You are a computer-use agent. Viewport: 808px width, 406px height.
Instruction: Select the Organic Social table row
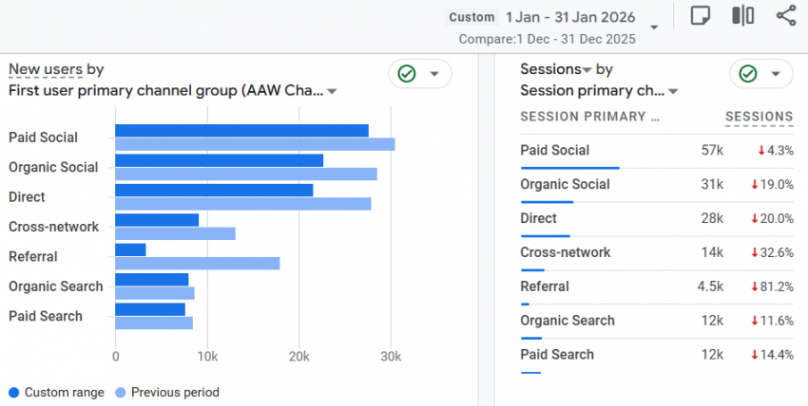pos(565,184)
